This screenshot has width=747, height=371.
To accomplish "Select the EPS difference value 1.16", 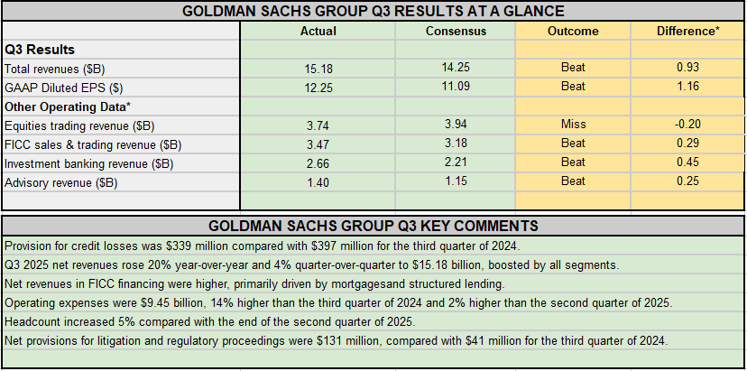I will 687,87.
